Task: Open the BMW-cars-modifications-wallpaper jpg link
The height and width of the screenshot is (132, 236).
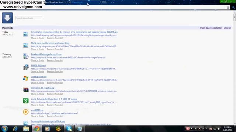Action: coord(50,43)
